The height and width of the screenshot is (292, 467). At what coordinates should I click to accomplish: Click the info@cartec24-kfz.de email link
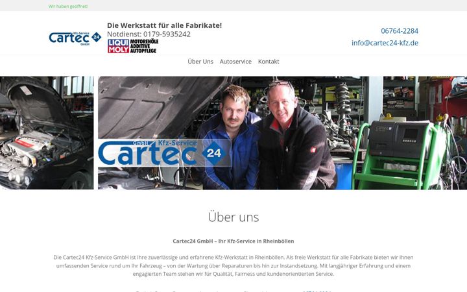(x=385, y=43)
